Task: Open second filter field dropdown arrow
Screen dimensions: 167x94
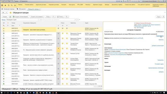Action: click(76, 20)
